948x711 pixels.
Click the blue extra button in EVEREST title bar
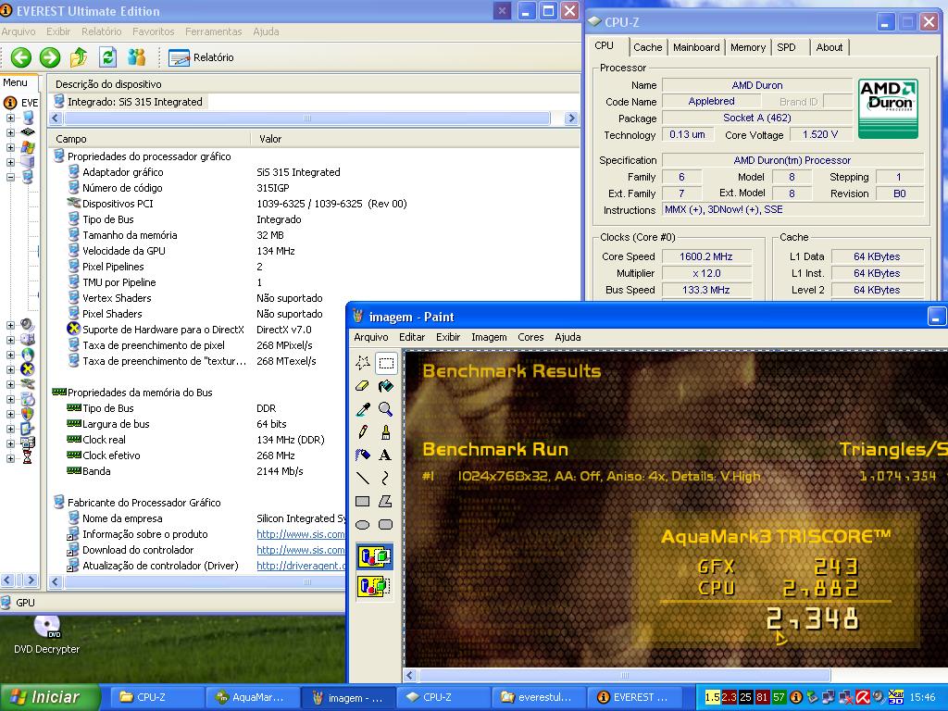(x=502, y=10)
